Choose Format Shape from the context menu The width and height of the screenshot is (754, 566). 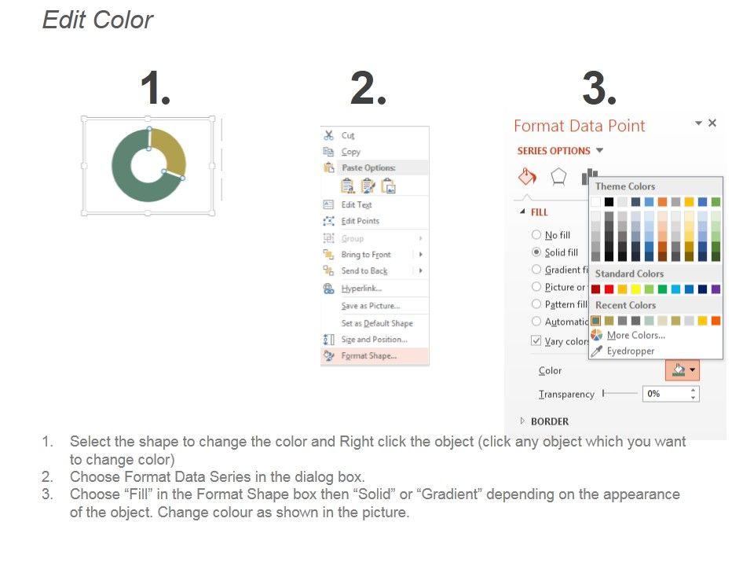[368, 356]
